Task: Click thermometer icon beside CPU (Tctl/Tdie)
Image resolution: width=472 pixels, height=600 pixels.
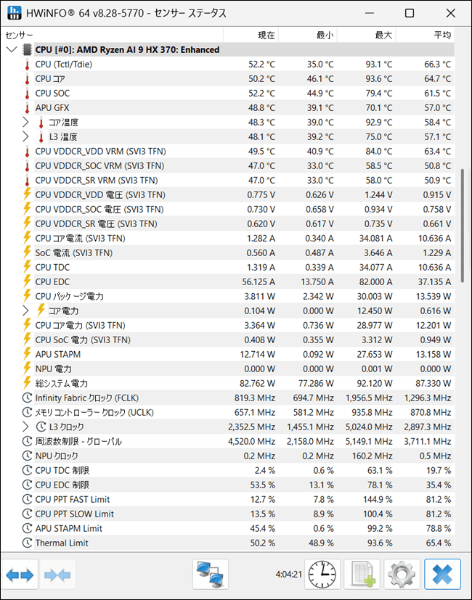Action: (x=27, y=65)
